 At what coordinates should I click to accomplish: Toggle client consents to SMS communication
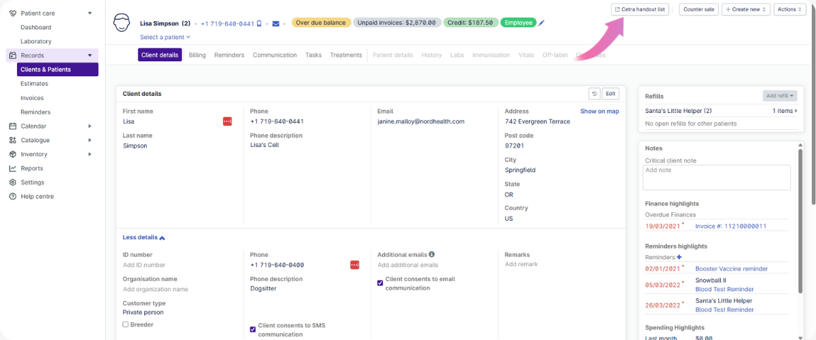[253, 329]
